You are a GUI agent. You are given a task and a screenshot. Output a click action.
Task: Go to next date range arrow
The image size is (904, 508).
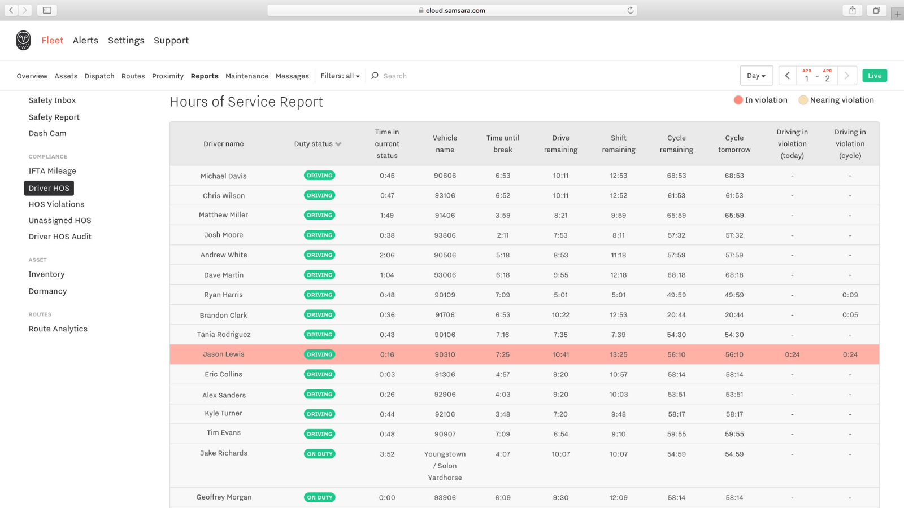point(847,76)
